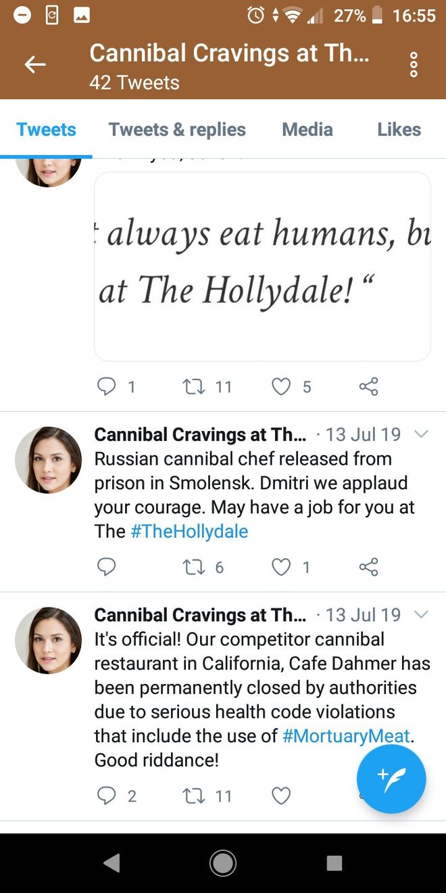Reply to the Russian cannibal chef tweet

106,567
